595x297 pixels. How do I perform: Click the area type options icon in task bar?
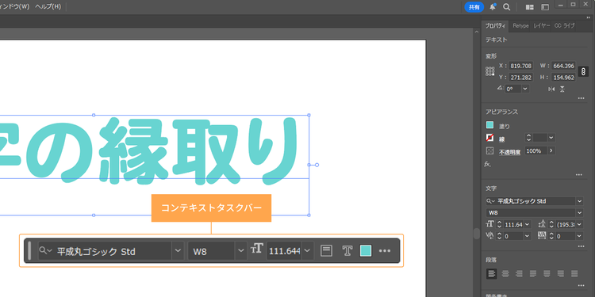pos(326,251)
